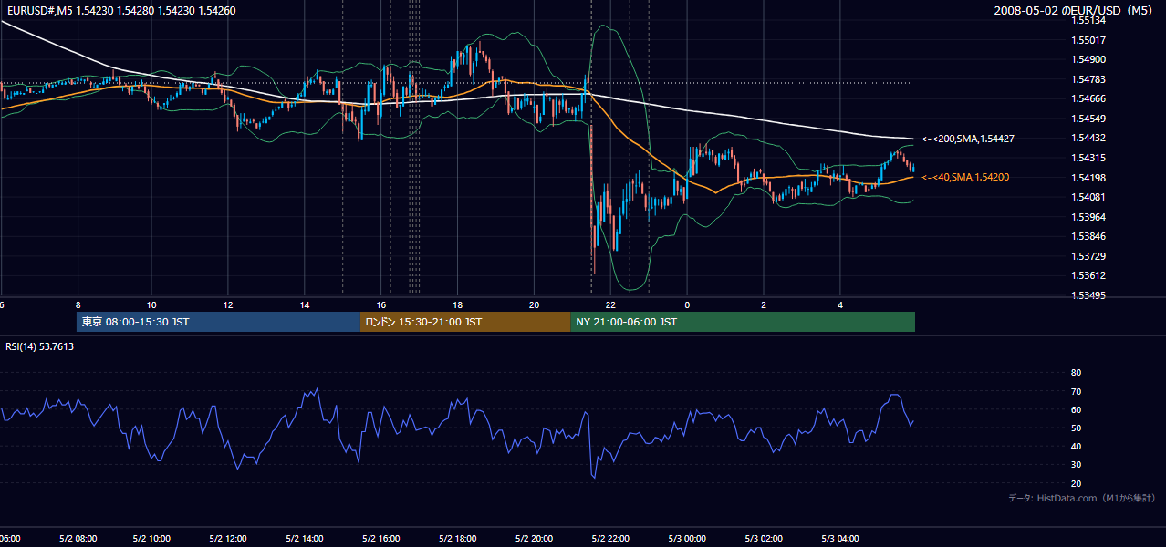Click the 5/2 14:00 time label
The height and width of the screenshot is (547, 1166).
point(306,539)
